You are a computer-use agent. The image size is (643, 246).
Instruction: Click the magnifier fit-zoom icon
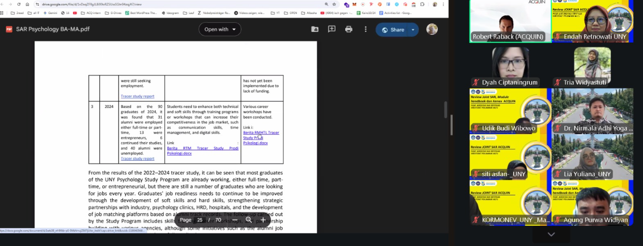tap(249, 220)
